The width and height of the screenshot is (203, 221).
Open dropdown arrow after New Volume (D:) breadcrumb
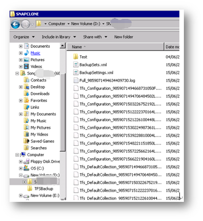pyautogui.click(x=103, y=24)
